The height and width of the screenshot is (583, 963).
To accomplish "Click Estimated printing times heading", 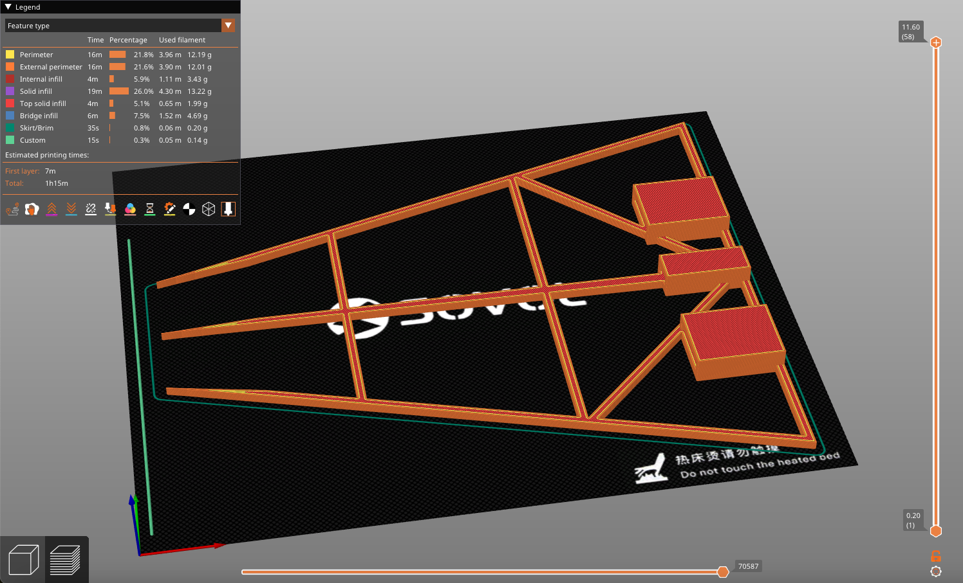I will [47, 155].
